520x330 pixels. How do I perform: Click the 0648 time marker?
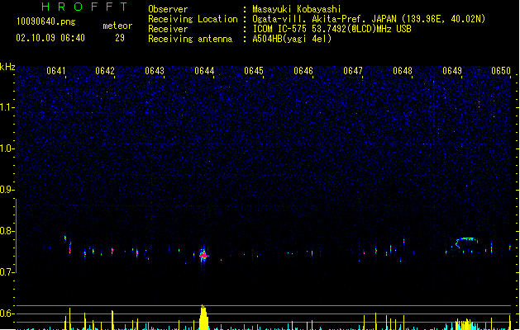(403, 71)
